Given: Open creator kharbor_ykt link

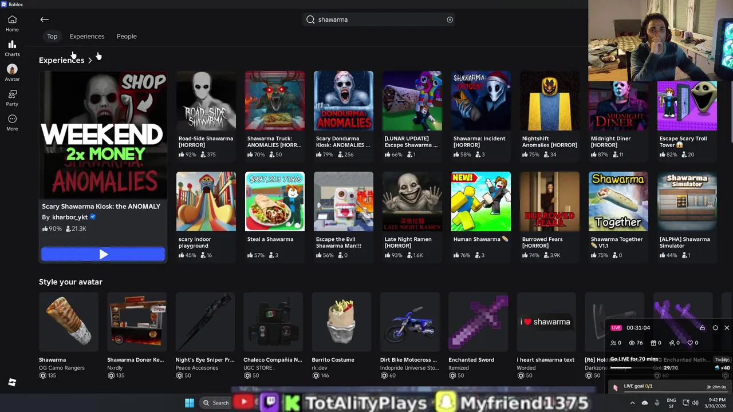Looking at the screenshot, I should coord(70,217).
